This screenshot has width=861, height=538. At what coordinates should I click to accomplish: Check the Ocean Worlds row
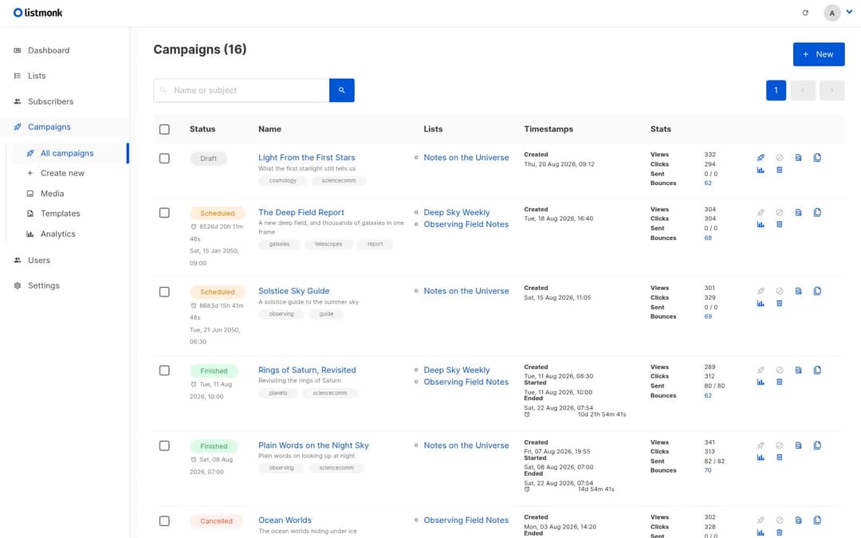click(x=164, y=520)
